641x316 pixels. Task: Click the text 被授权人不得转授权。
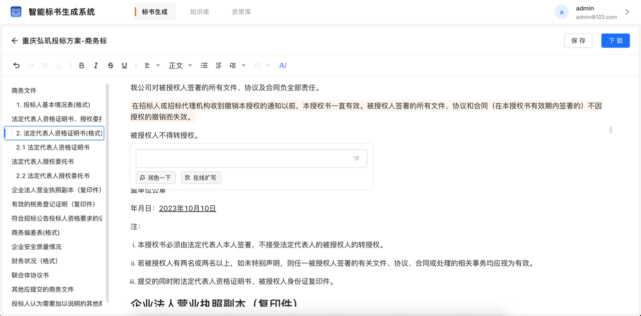(x=165, y=135)
